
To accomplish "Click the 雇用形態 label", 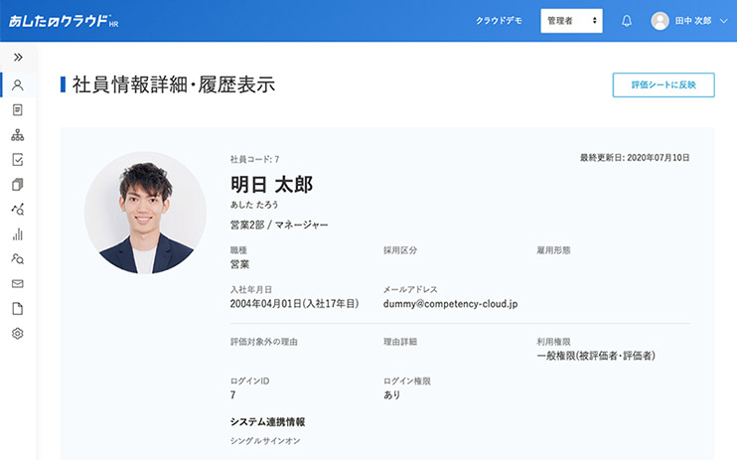I will tap(553, 250).
